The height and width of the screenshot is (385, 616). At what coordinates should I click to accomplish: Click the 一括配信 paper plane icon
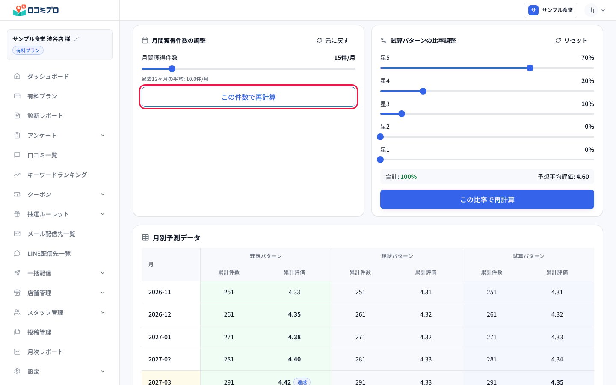pos(17,273)
